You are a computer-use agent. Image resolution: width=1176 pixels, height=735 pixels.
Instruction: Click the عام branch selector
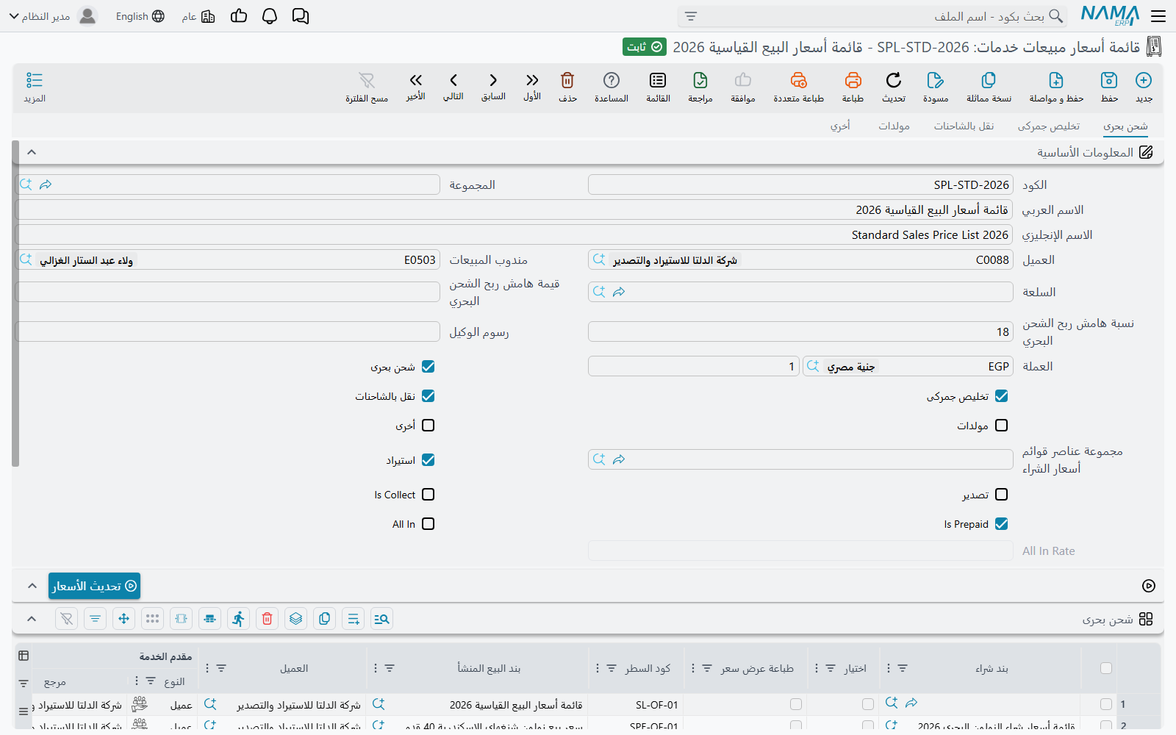coord(198,16)
